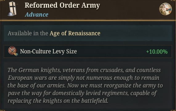Click the word 'Renaissance' in the banner
176x111 pixels.
pyautogui.click(x=84, y=33)
